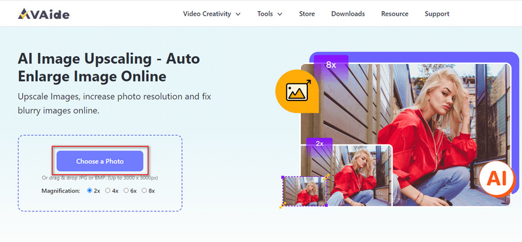Click the purple 8x label badge
The height and width of the screenshot is (242, 522).
331,65
